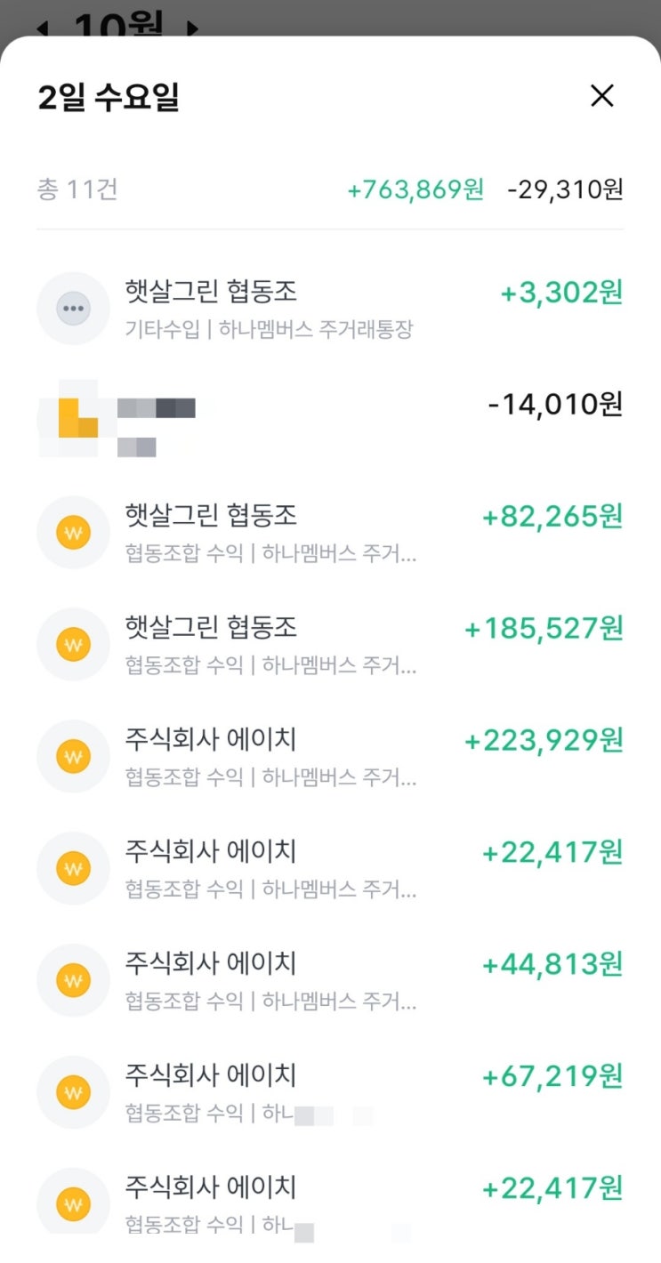Select the coin icon for +67,219원 entry
Viewport: 661px width, 1263px height.
pos(73,1092)
